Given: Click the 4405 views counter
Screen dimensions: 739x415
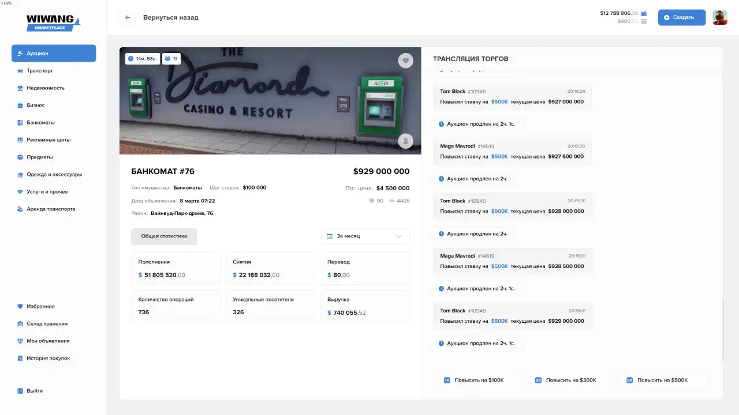Looking at the screenshot, I should tap(400, 201).
